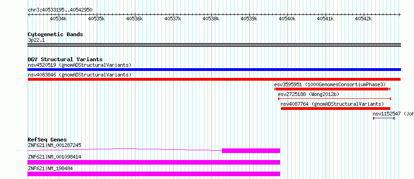The height and width of the screenshot is (179, 414).
Task: Click the ruler's left arrowhead
Action: [29, 14]
